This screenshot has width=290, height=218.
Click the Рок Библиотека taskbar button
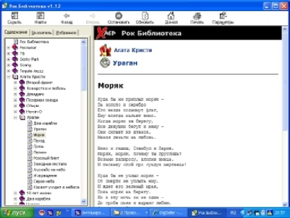pyautogui.click(x=206, y=213)
